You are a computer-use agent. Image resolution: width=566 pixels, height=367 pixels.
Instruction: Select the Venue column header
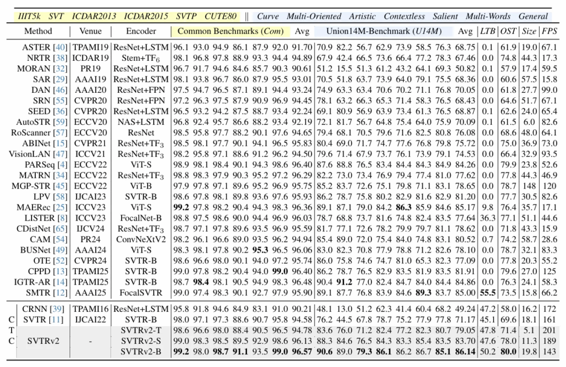[90, 31]
